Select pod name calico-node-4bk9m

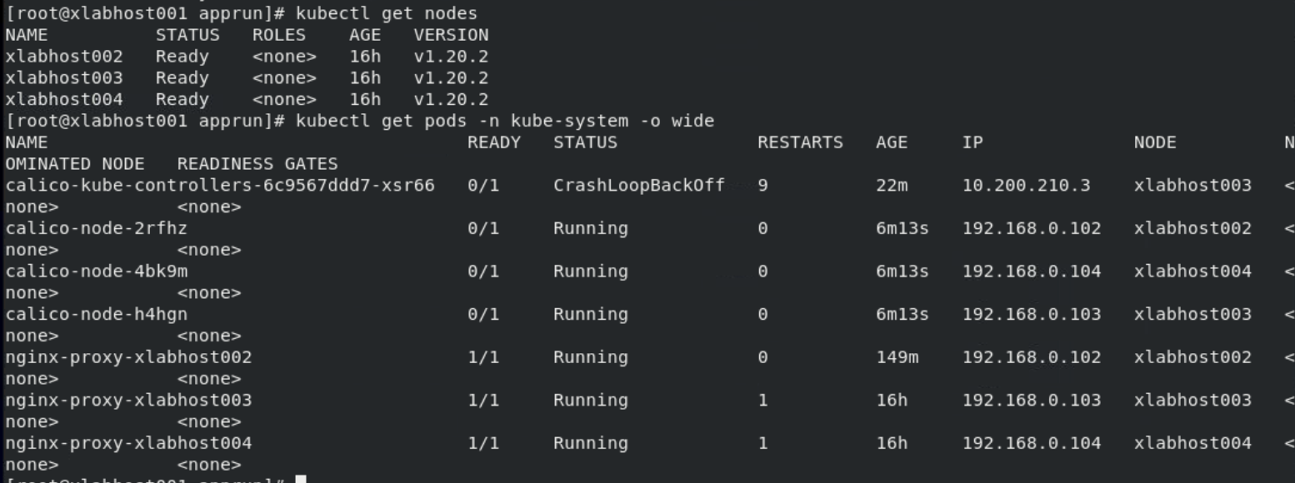click(96, 271)
